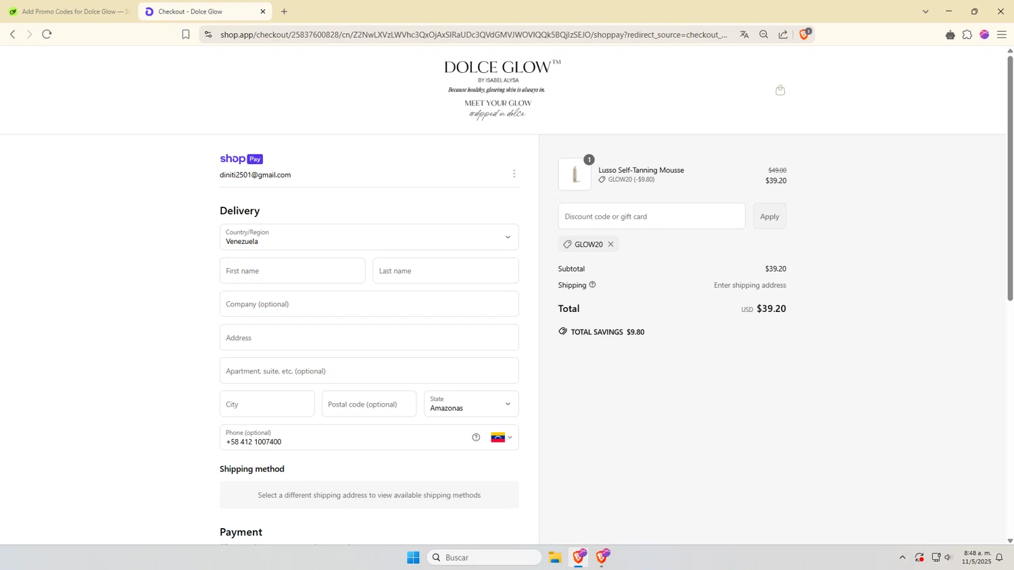The image size is (1014, 570).
Task: Click the Total amount $39.20
Action: [x=771, y=309]
